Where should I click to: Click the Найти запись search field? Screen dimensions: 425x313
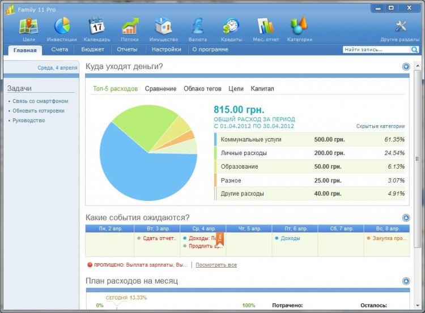376,50
